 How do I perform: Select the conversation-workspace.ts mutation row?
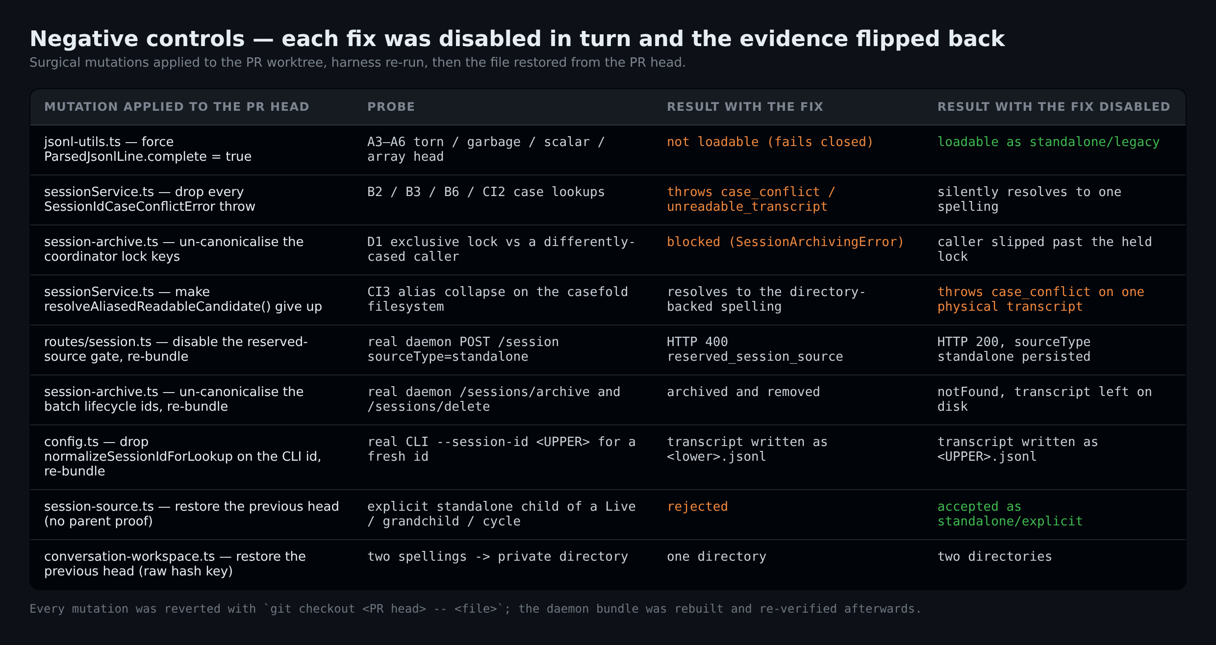click(x=608, y=564)
